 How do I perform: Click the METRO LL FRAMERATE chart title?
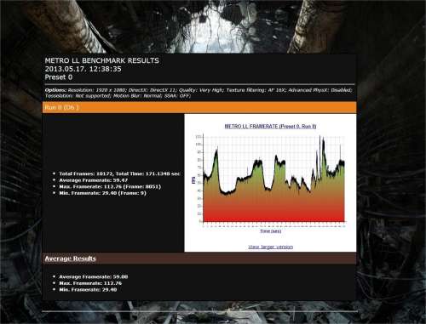270,127
